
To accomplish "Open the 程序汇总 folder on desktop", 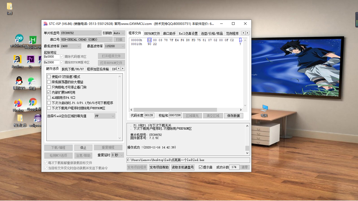I will [x=20, y=121].
